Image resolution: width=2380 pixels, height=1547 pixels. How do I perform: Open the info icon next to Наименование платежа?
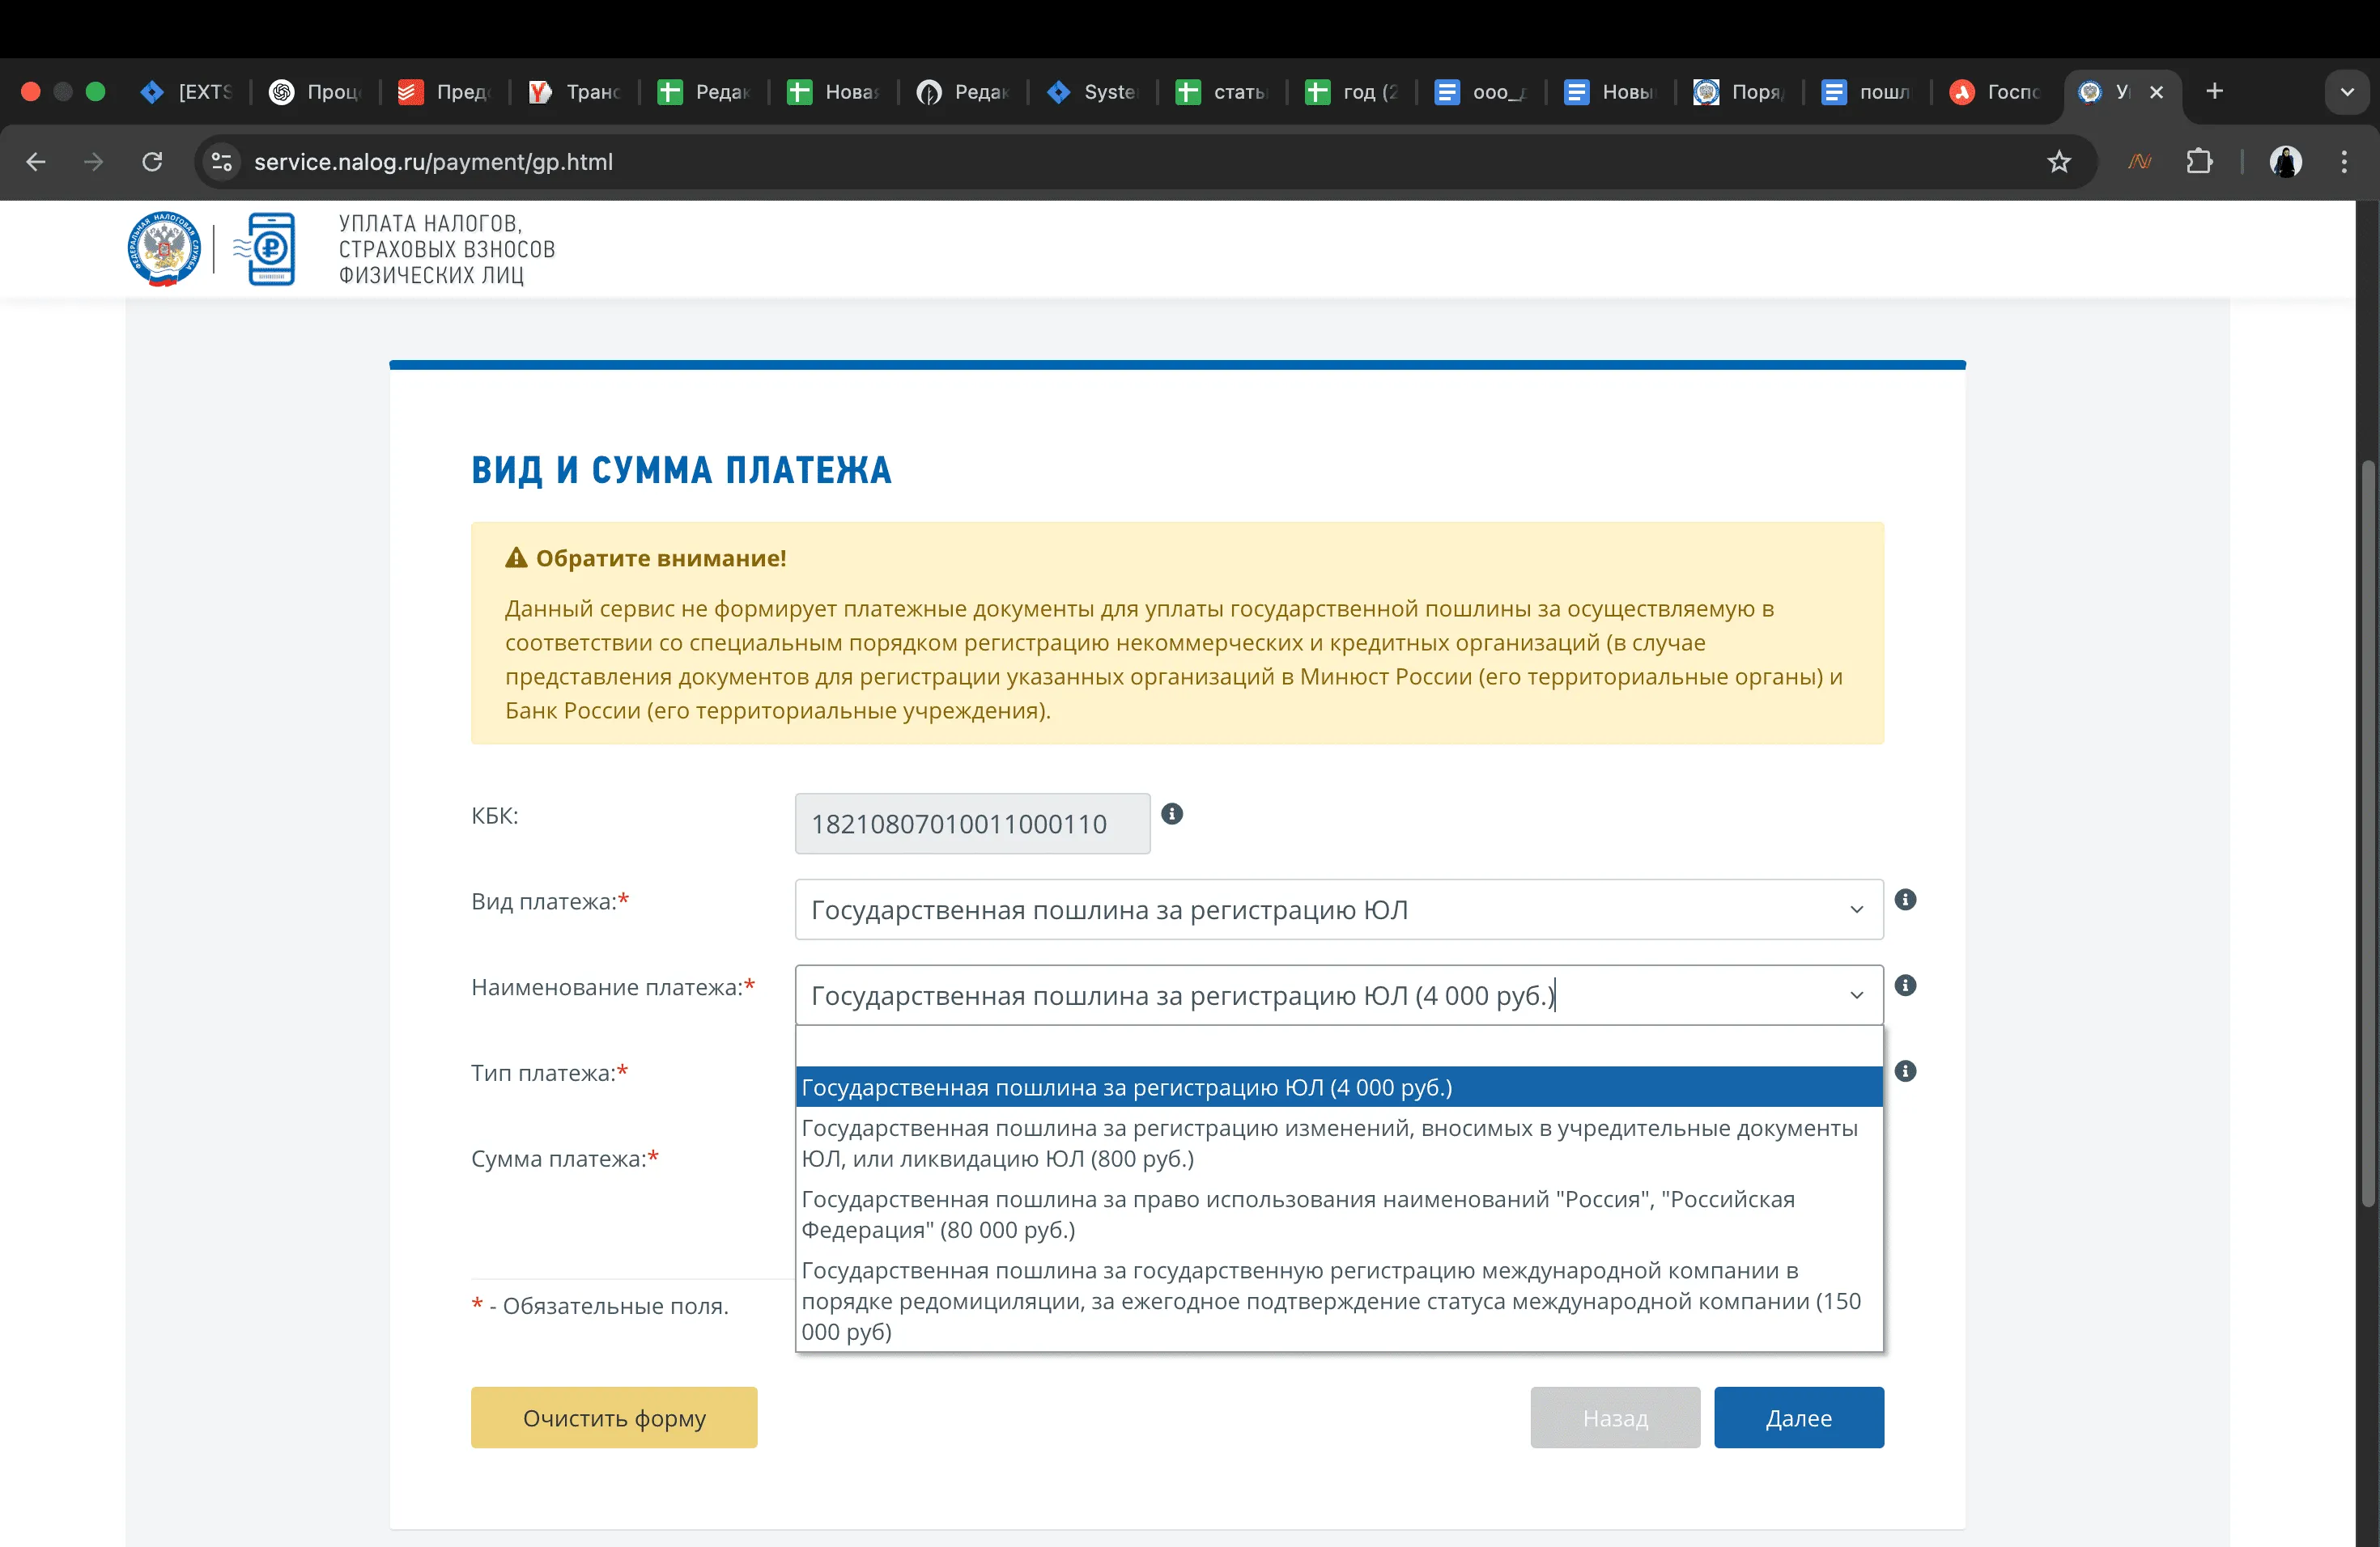click(1906, 985)
